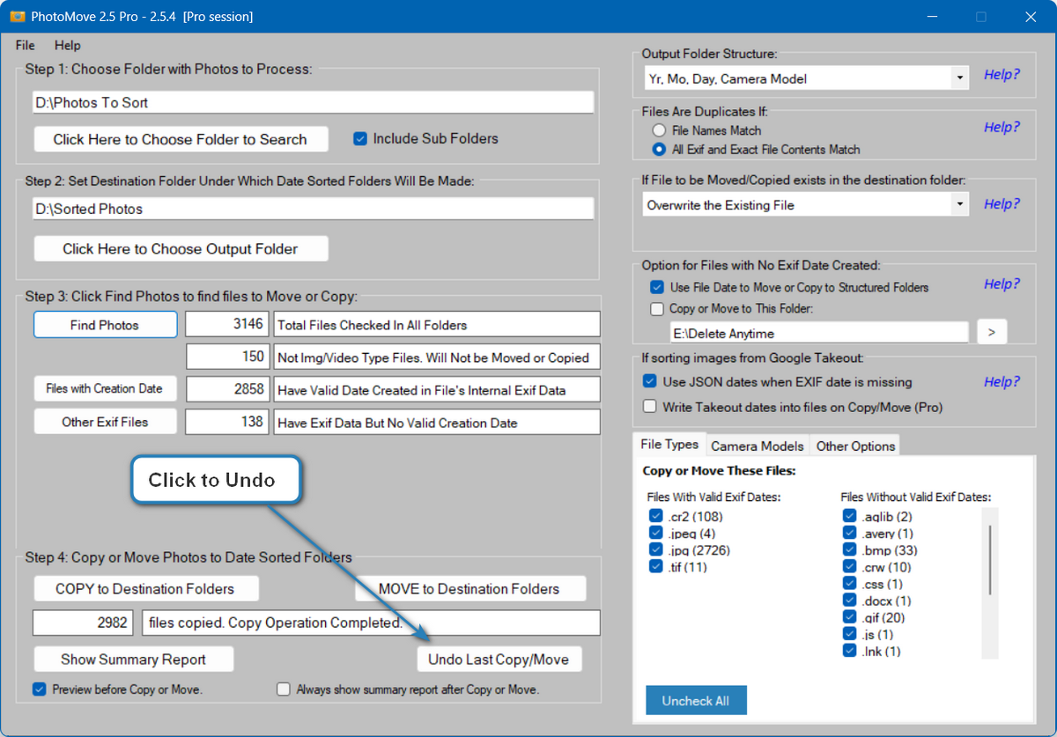The height and width of the screenshot is (737, 1057).
Task: Click the Uncheck All button
Action: 696,701
